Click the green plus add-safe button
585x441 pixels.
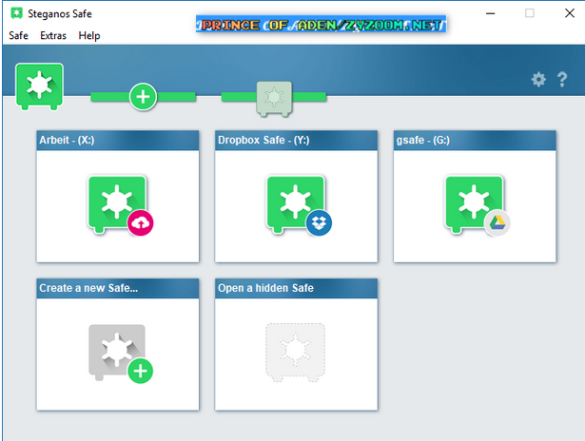click(143, 97)
